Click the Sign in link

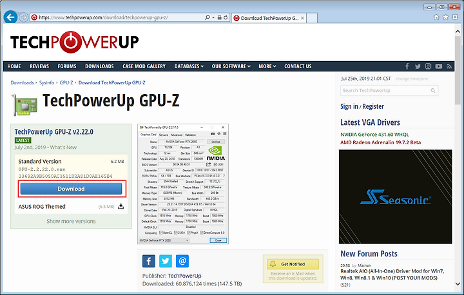point(349,106)
